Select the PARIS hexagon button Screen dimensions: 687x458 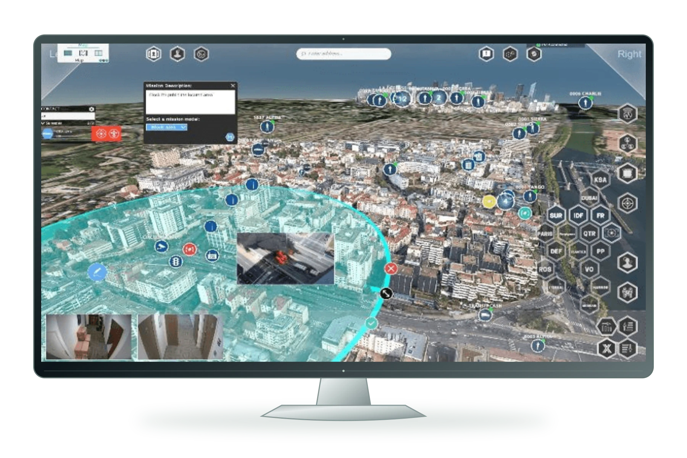coord(545,234)
